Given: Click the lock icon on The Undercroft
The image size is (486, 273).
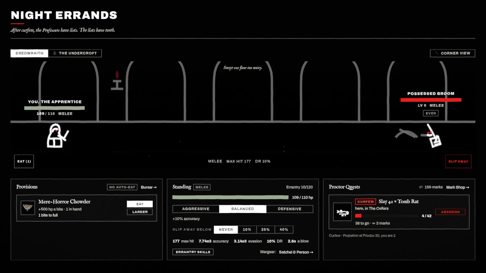Looking at the screenshot, I should pos(55,53).
